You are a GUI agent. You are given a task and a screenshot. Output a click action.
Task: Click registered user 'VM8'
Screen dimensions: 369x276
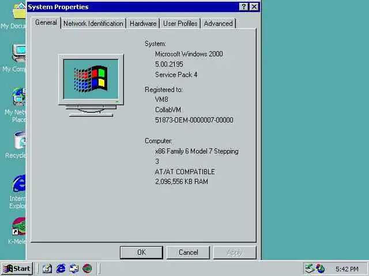click(x=161, y=99)
